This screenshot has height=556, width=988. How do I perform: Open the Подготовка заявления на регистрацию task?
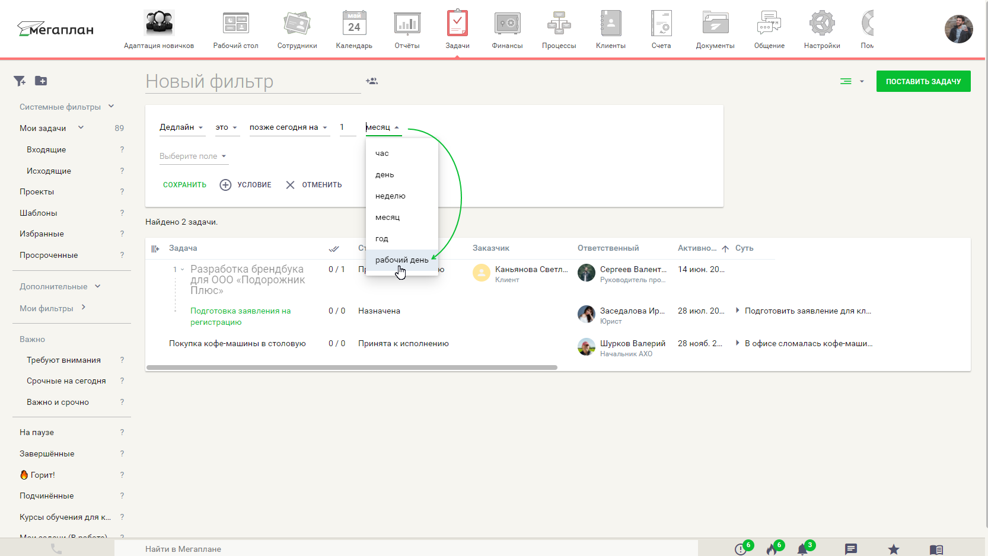coord(240,317)
